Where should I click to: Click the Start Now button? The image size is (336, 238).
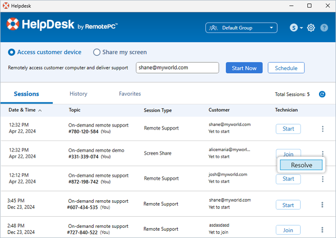pos(244,68)
